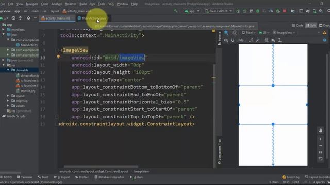Click the Clear All Constraints icon
This screenshot has height=185, width=330.
251,40
